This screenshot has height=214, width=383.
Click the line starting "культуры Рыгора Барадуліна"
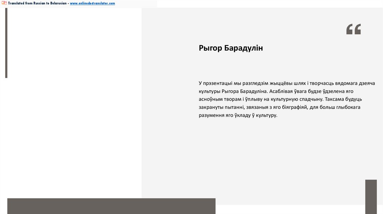point(276,91)
